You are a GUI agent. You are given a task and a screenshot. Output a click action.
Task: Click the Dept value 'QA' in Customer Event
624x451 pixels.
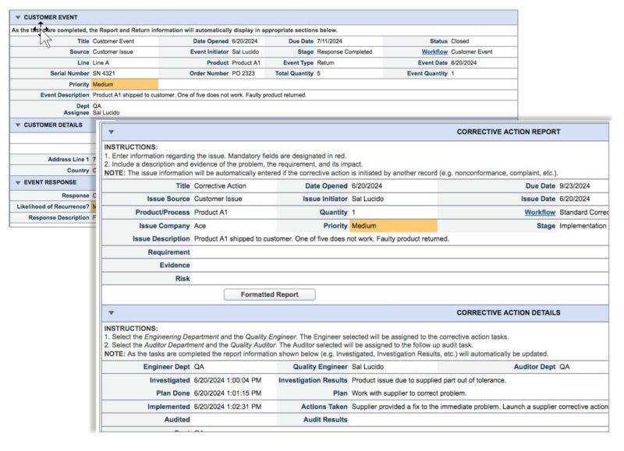pos(97,106)
